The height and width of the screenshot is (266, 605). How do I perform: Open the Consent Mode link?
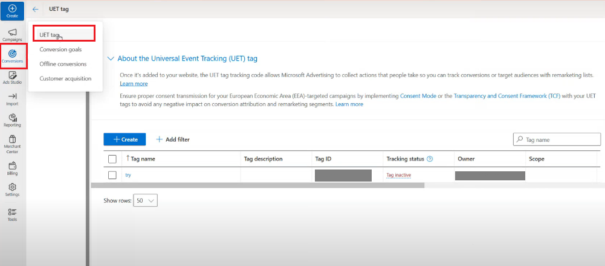418,96
